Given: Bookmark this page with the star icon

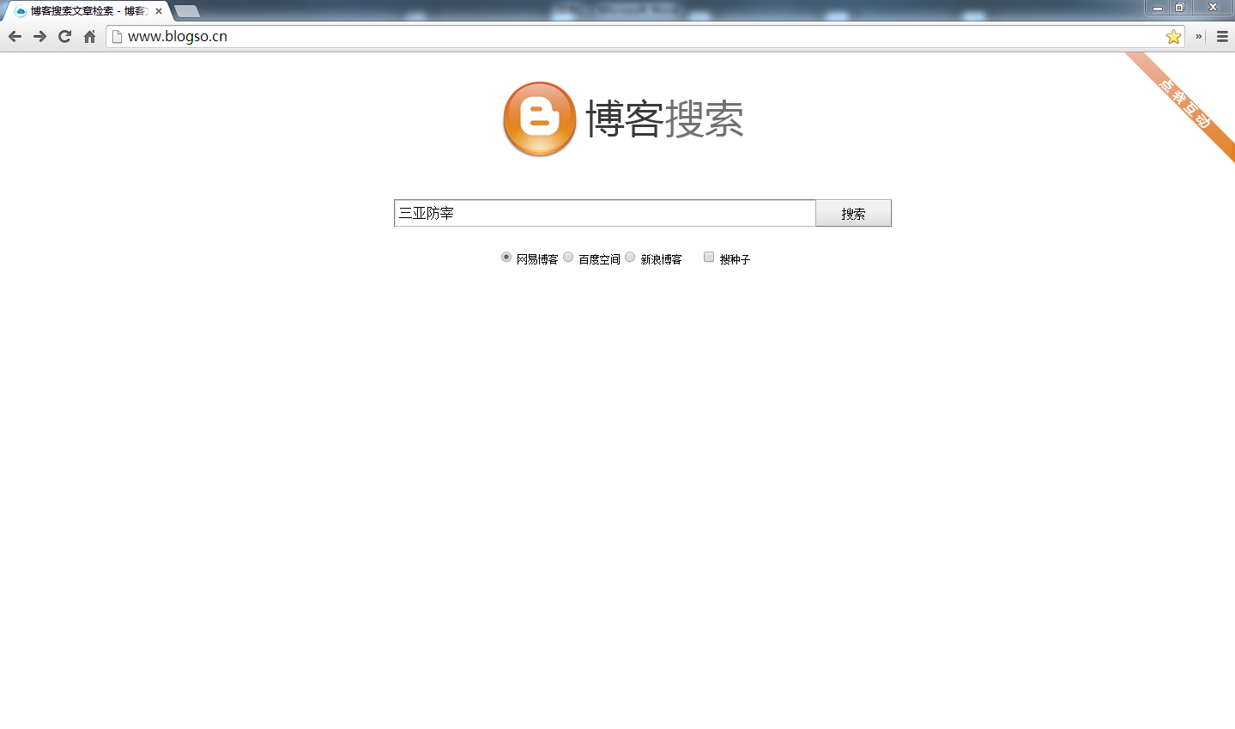Looking at the screenshot, I should pyautogui.click(x=1173, y=36).
